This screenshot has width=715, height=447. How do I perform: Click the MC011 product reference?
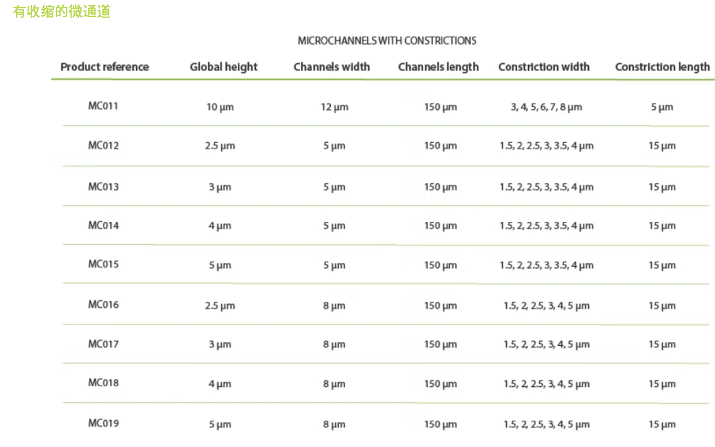tap(103, 105)
